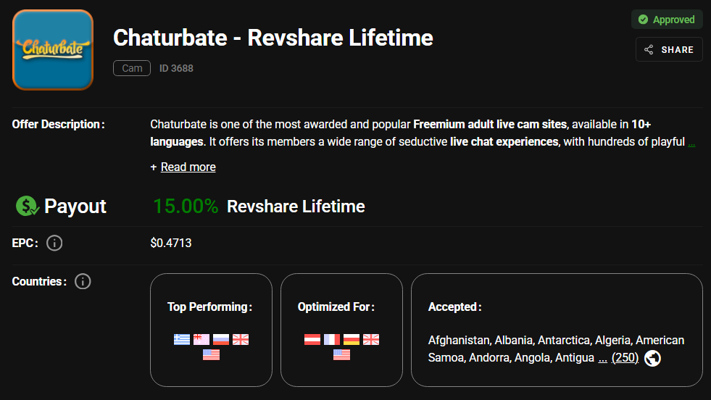Click Germany flag in Optimized For
711x400 pixels.
(x=351, y=339)
